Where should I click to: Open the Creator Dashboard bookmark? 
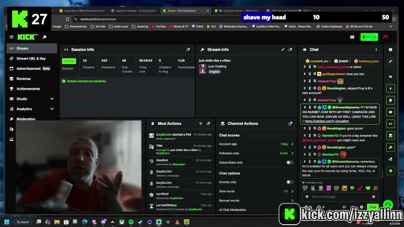pyautogui.click(x=329, y=26)
